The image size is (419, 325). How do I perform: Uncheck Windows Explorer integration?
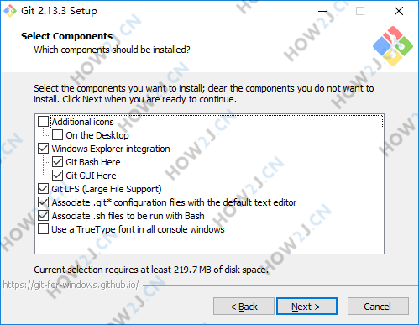click(x=43, y=149)
